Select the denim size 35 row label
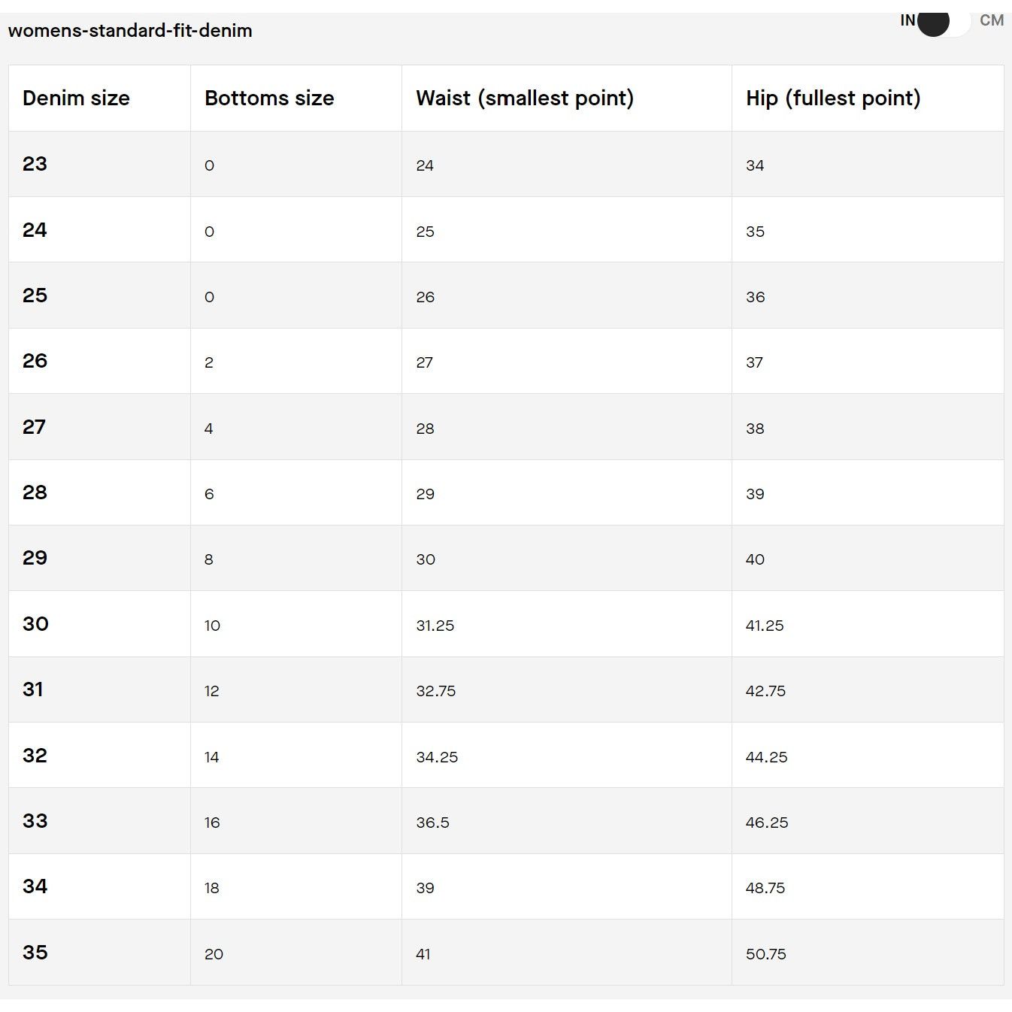This screenshot has height=1012, width=1012. pos(35,953)
